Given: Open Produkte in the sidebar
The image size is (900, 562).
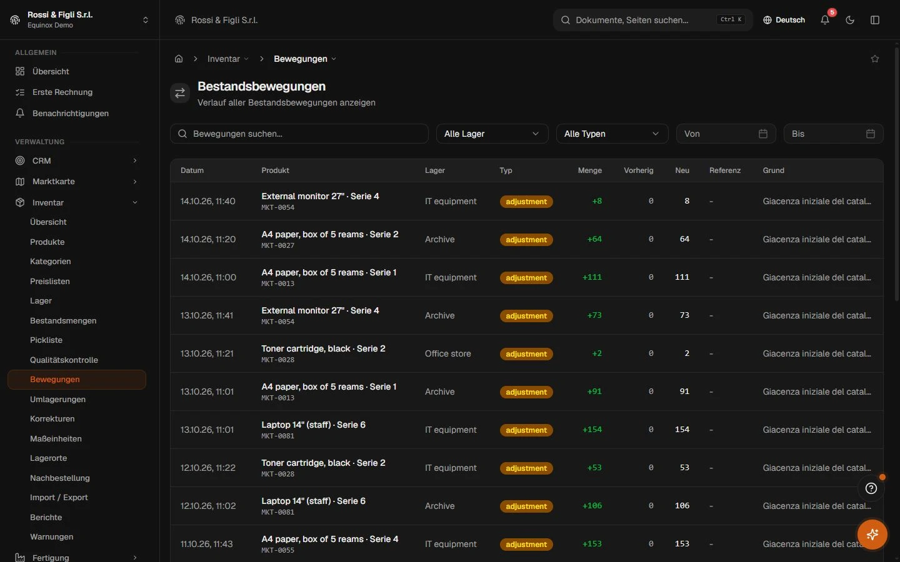Looking at the screenshot, I should pyautogui.click(x=47, y=242).
